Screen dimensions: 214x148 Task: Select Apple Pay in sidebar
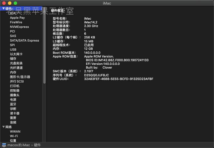[17, 18]
